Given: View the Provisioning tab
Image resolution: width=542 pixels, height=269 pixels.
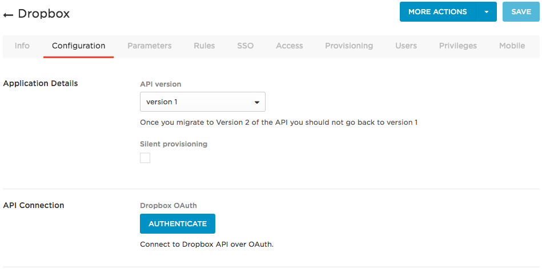Looking at the screenshot, I should point(349,46).
